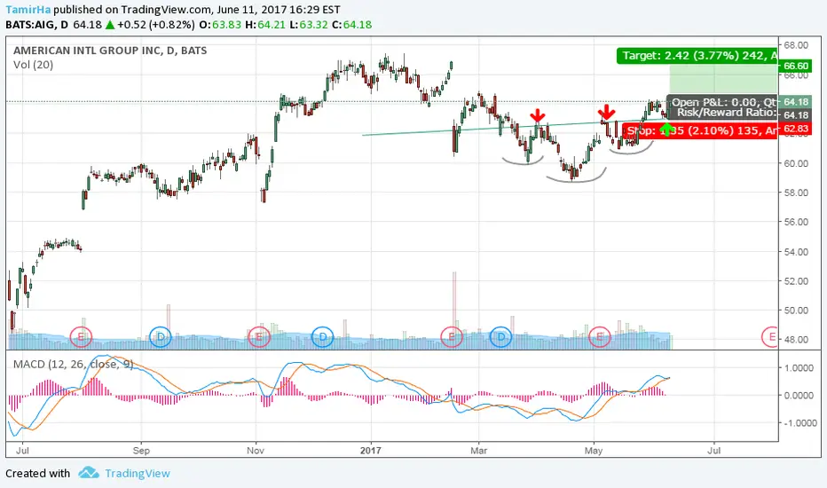Screen dimensions: 827x488
Task: Click the +0.52 (+0.82%) change value
Action: (155, 25)
